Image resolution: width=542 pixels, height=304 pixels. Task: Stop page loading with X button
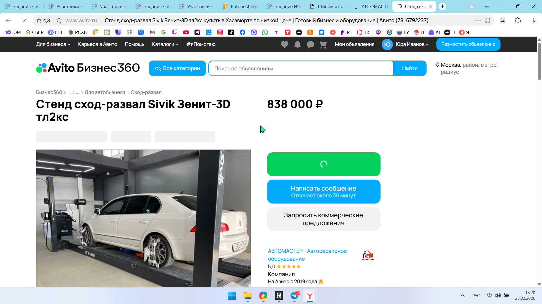coord(24,21)
